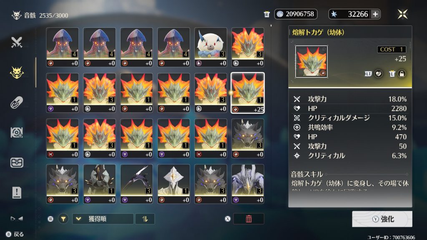Click the shell credit coin icon

coord(280,14)
